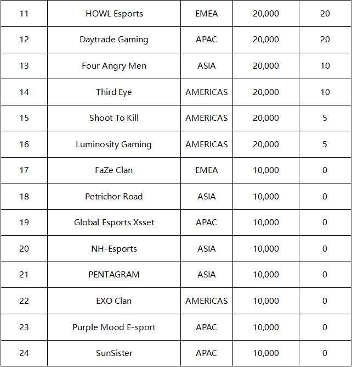The width and height of the screenshot is (352, 367).
Task: Select the HOWL Esports team cell
Action: coord(114,14)
